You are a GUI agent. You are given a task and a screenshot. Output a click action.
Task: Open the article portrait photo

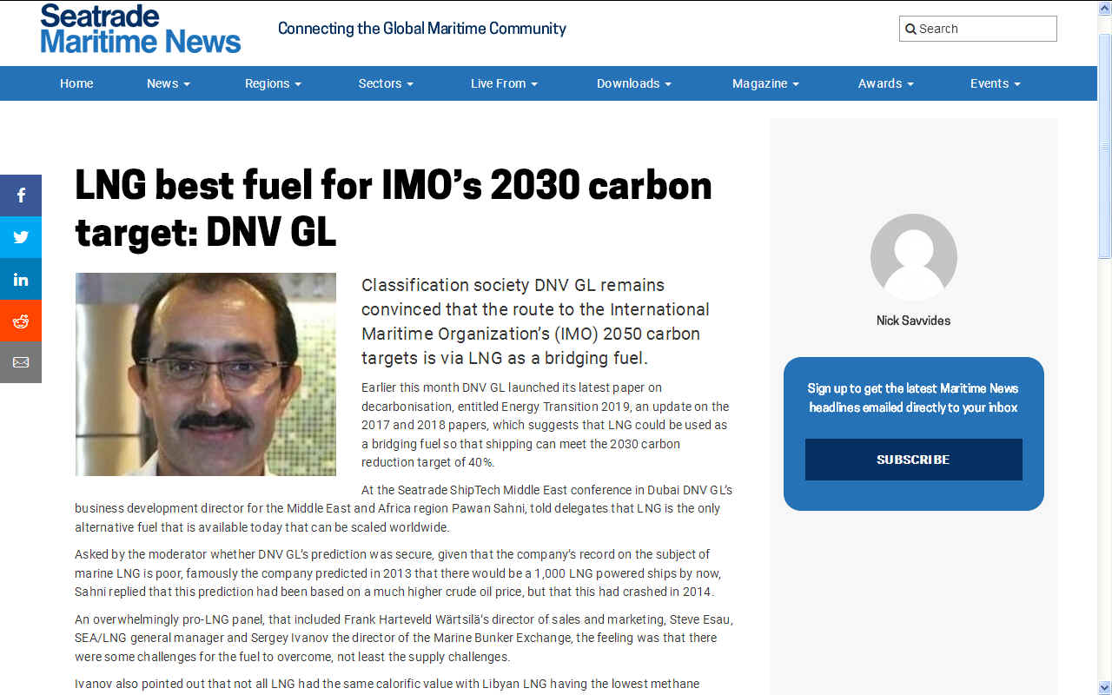click(x=206, y=374)
